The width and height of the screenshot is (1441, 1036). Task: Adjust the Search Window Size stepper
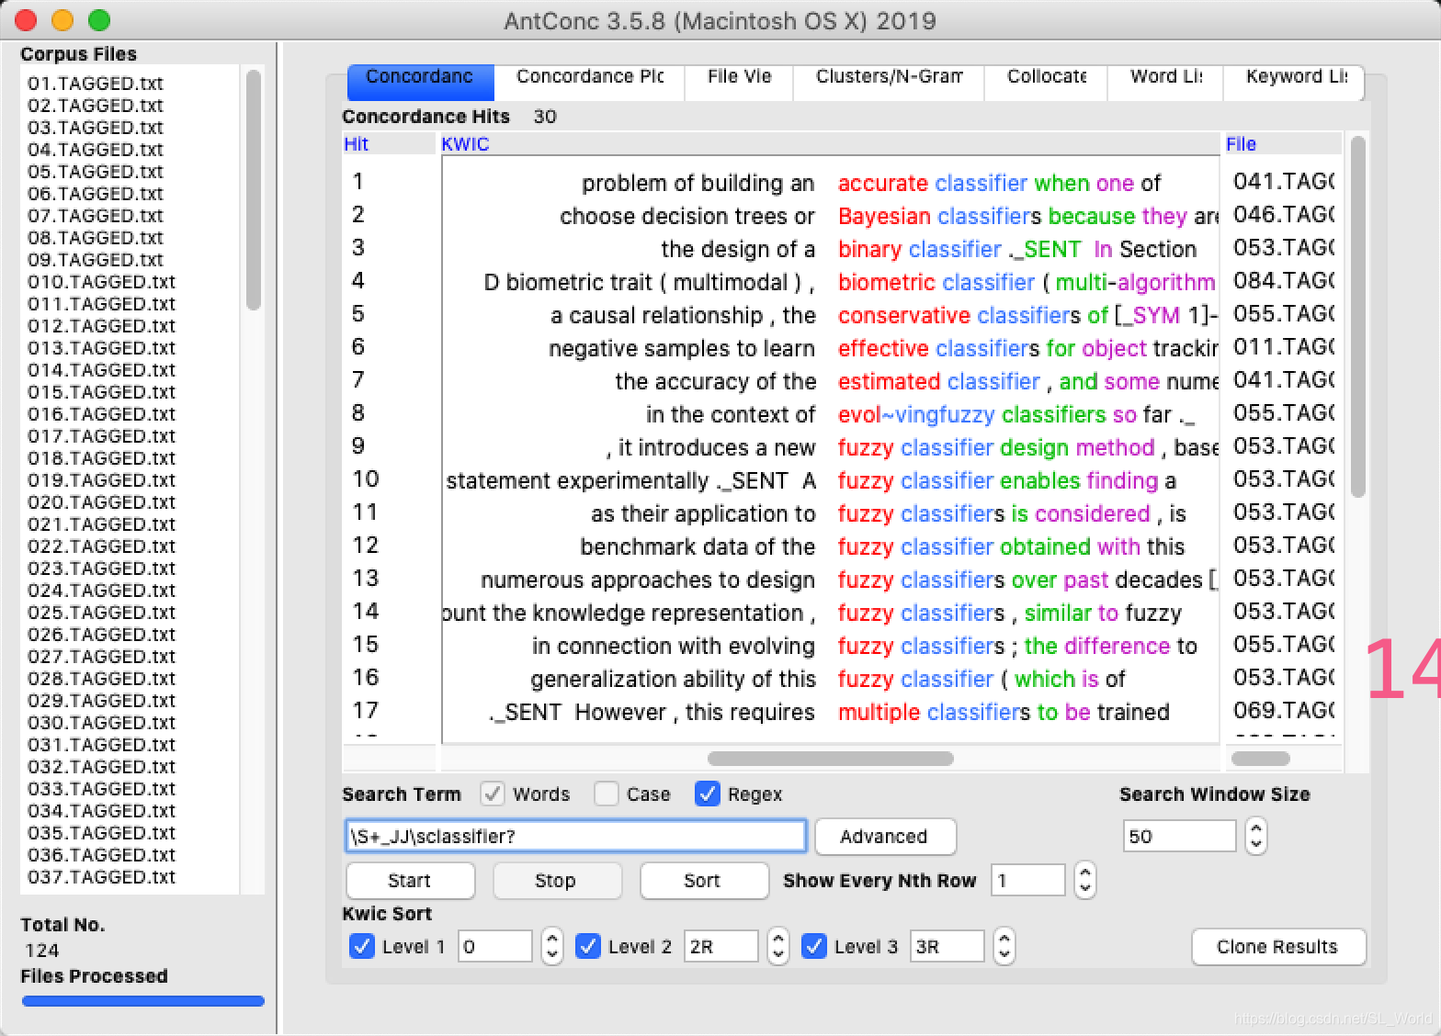1256,836
